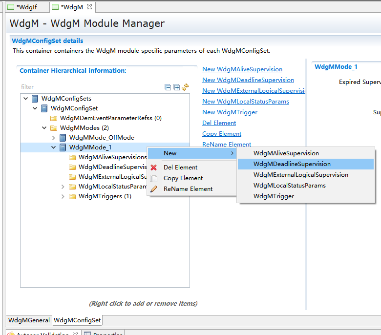This screenshot has width=381, height=335.
Task: Click the WdgMConfigSets container icon
Action: point(35,99)
